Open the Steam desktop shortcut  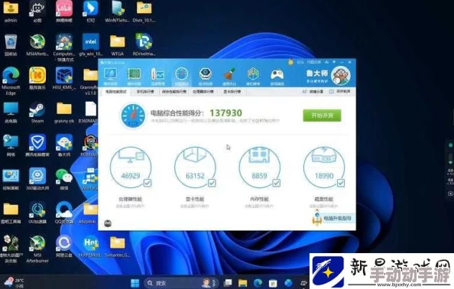37,112
